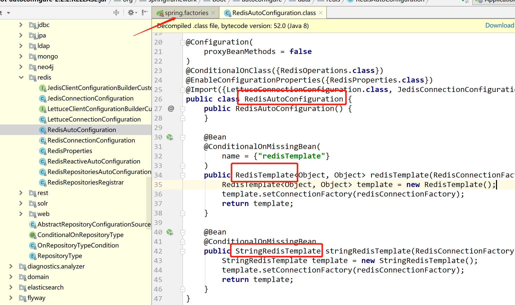Click the class icon of RedisAutoConfiguration tab
Screen dimensions: 515x305
coord(228,13)
